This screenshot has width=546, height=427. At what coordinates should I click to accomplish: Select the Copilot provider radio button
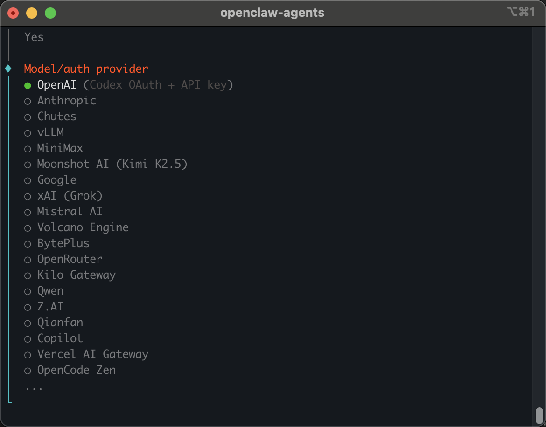coord(60,338)
